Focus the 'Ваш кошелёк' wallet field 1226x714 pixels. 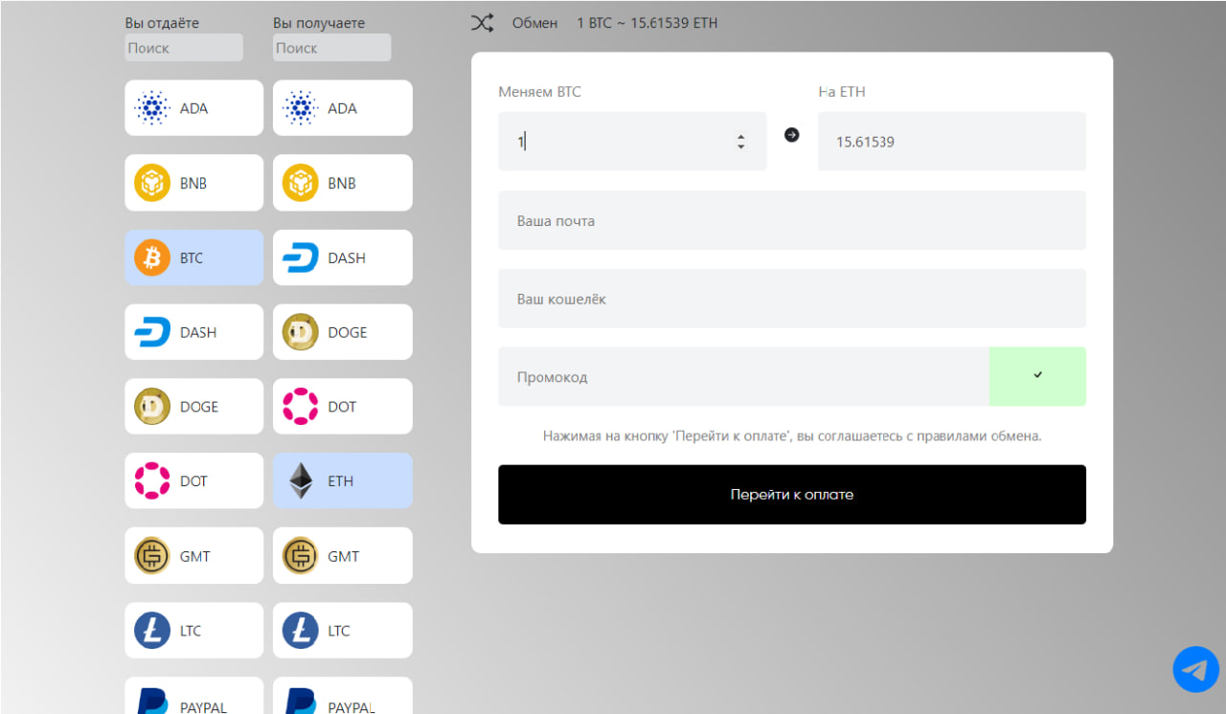tap(791, 299)
